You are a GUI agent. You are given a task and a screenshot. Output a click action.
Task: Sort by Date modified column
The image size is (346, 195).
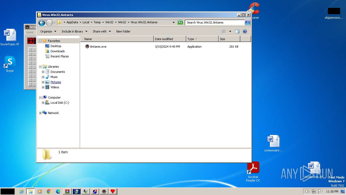point(170,39)
